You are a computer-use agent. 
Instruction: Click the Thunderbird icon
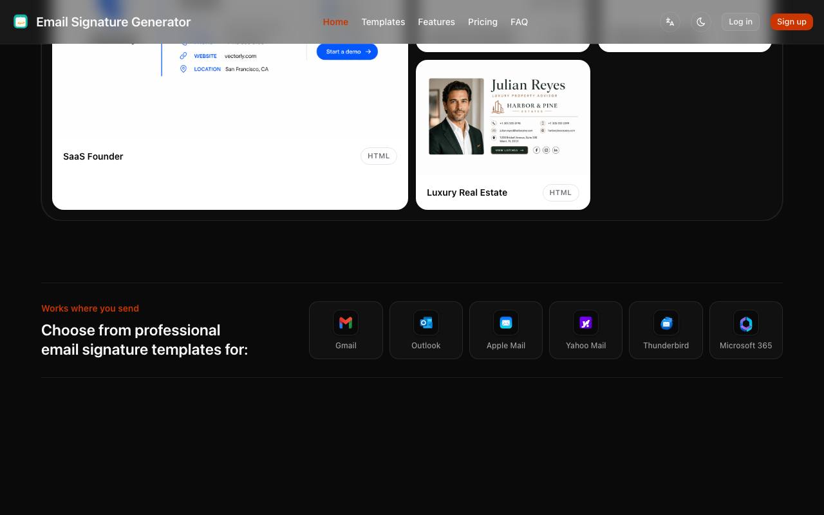[666, 323]
